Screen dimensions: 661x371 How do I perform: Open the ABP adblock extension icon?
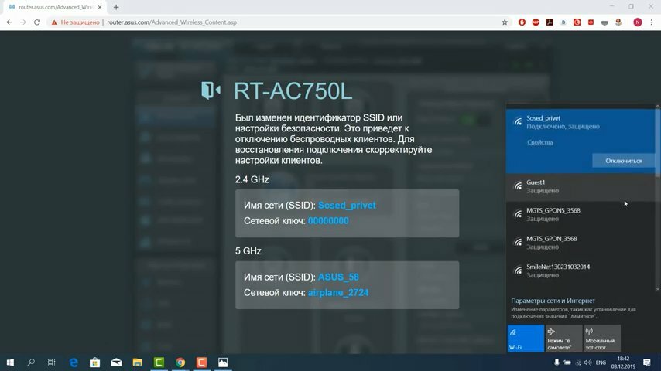(x=536, y=22)
